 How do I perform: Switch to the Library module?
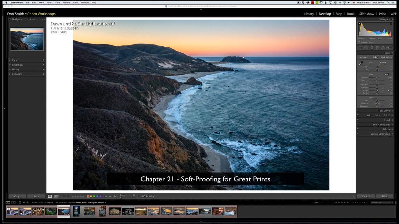click(x=309, y=14)
